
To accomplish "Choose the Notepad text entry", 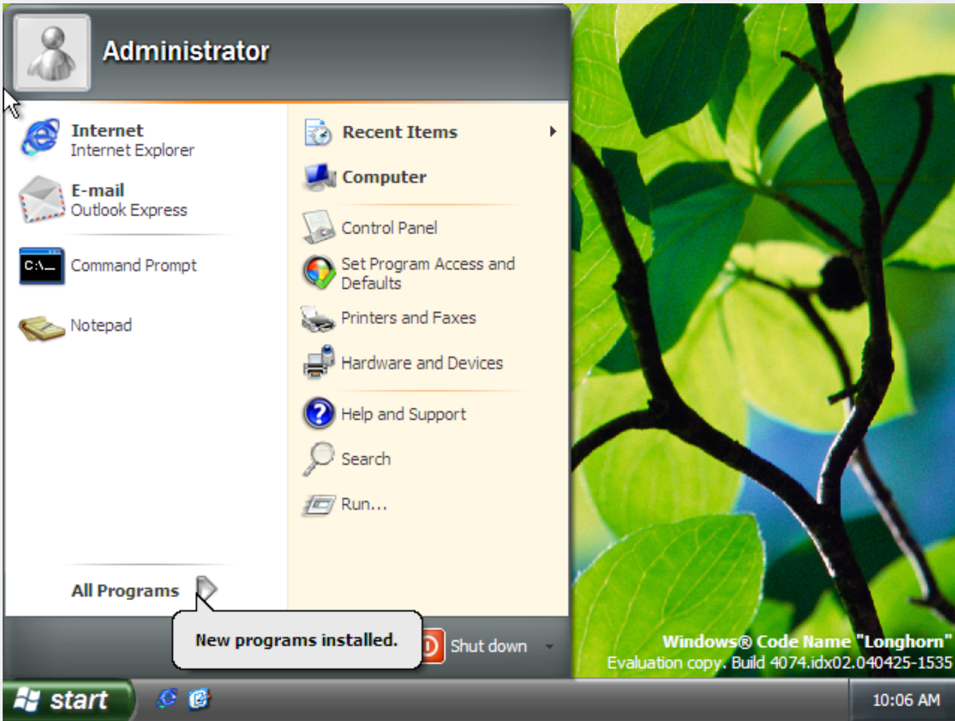I will click(101, 325).
